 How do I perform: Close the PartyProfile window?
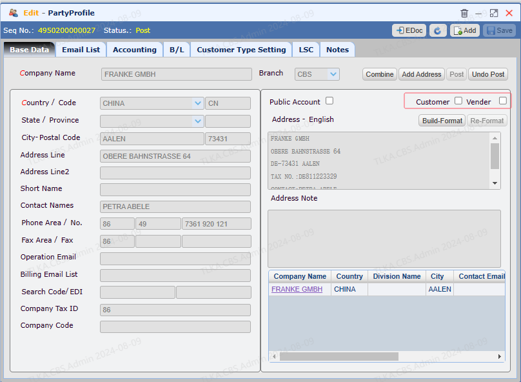pos(509,14)
